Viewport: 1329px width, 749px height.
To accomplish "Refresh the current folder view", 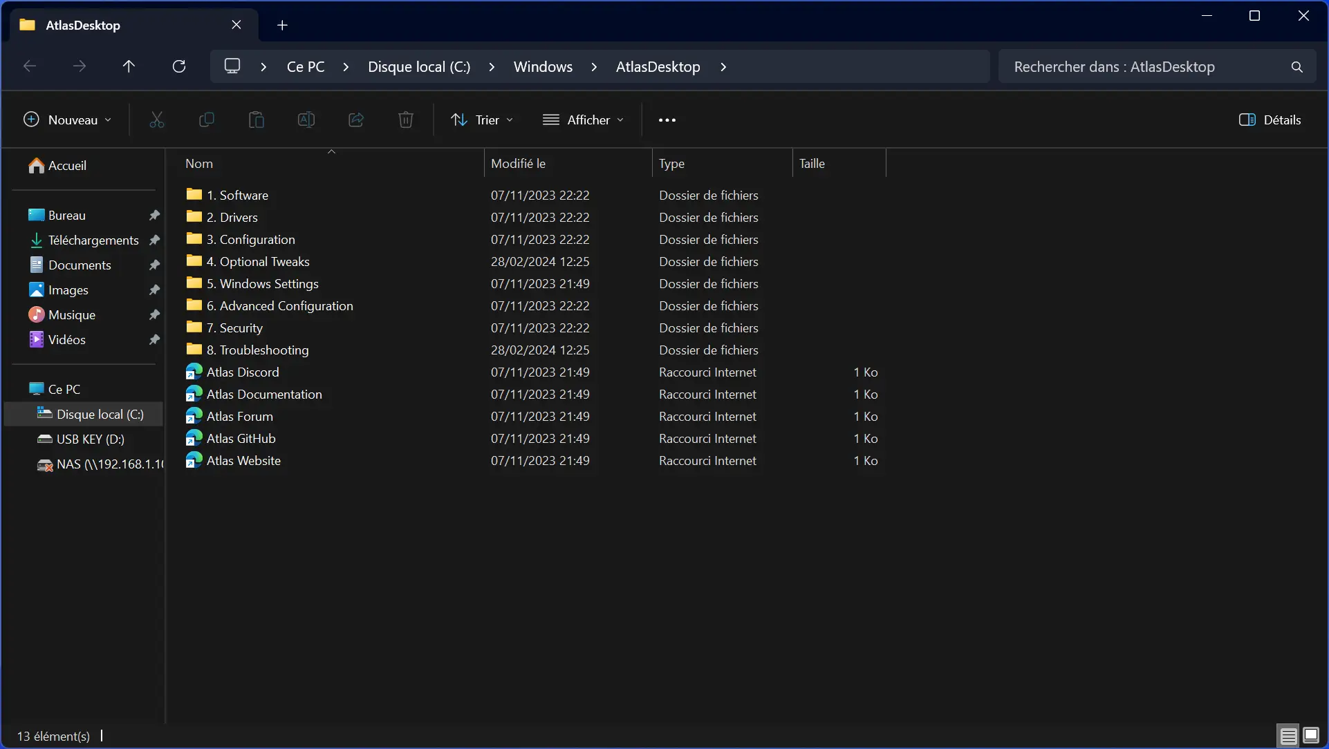I will [x=179, y=67].
